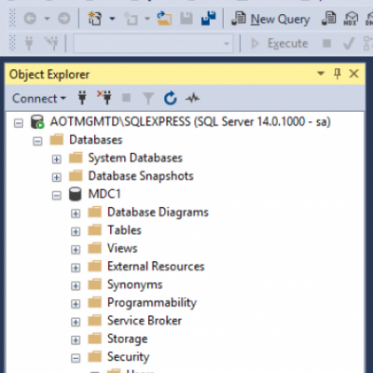Expand the Service Broker node
This screenshot has width=373, height=373.
[76, 322]
